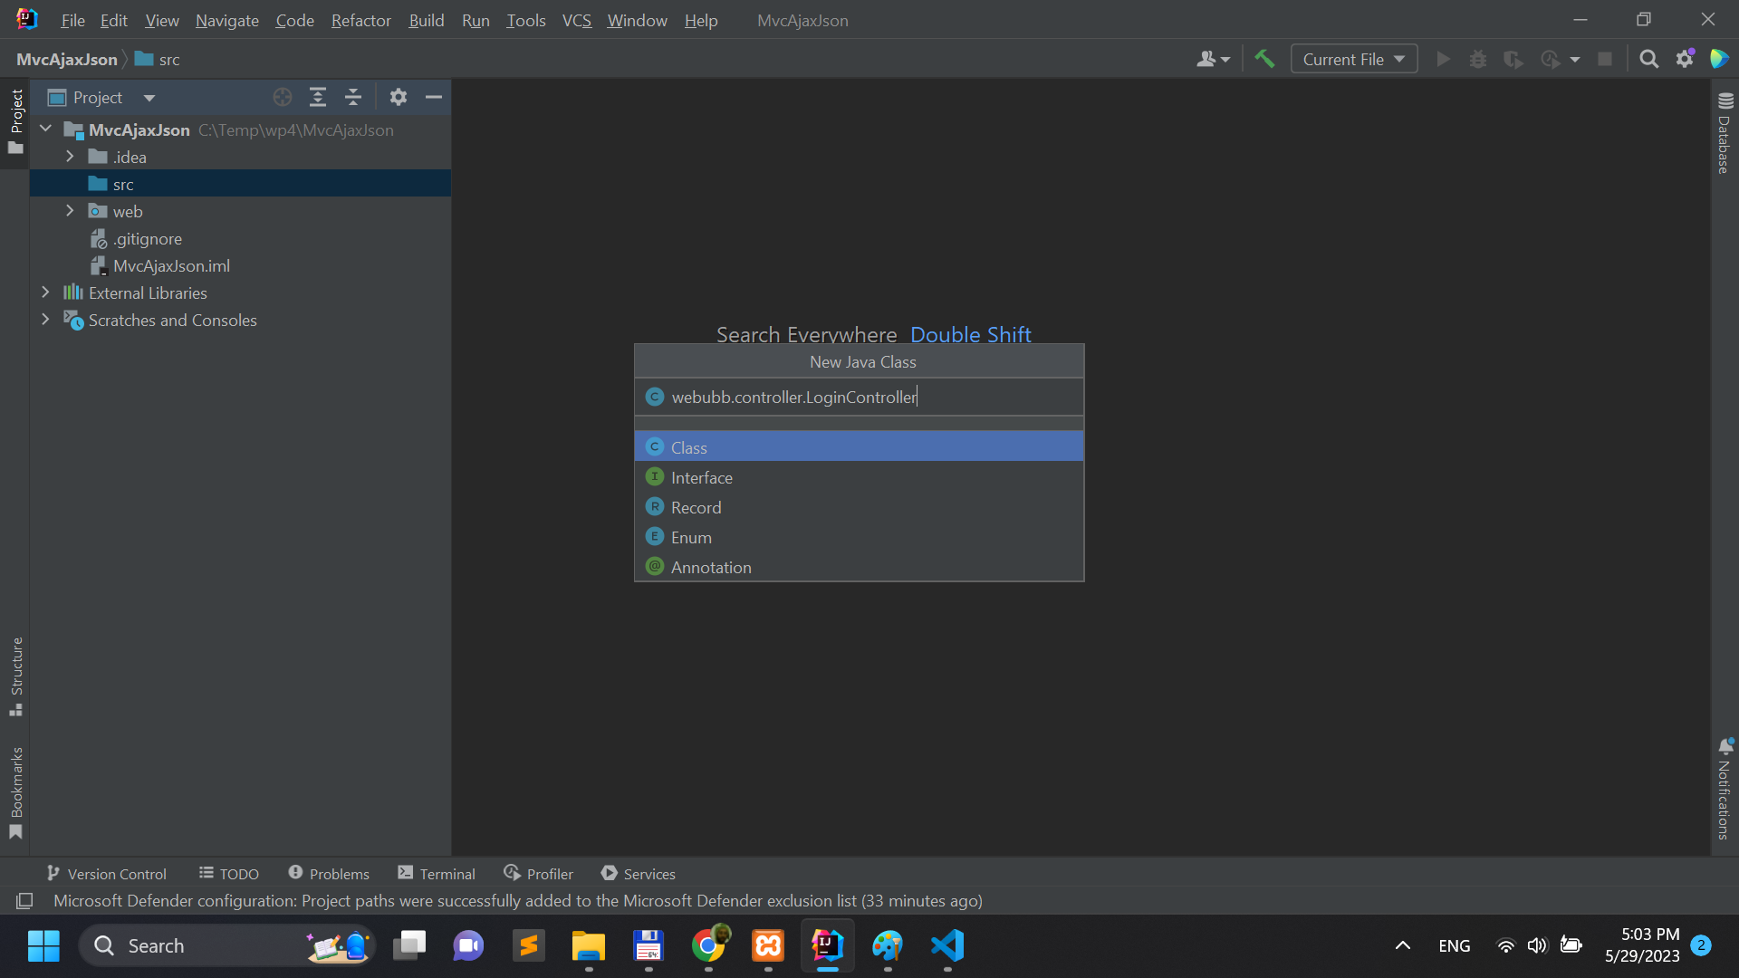Open the Bookmarks tool window
1739x978 pixels.
[15, 793]
